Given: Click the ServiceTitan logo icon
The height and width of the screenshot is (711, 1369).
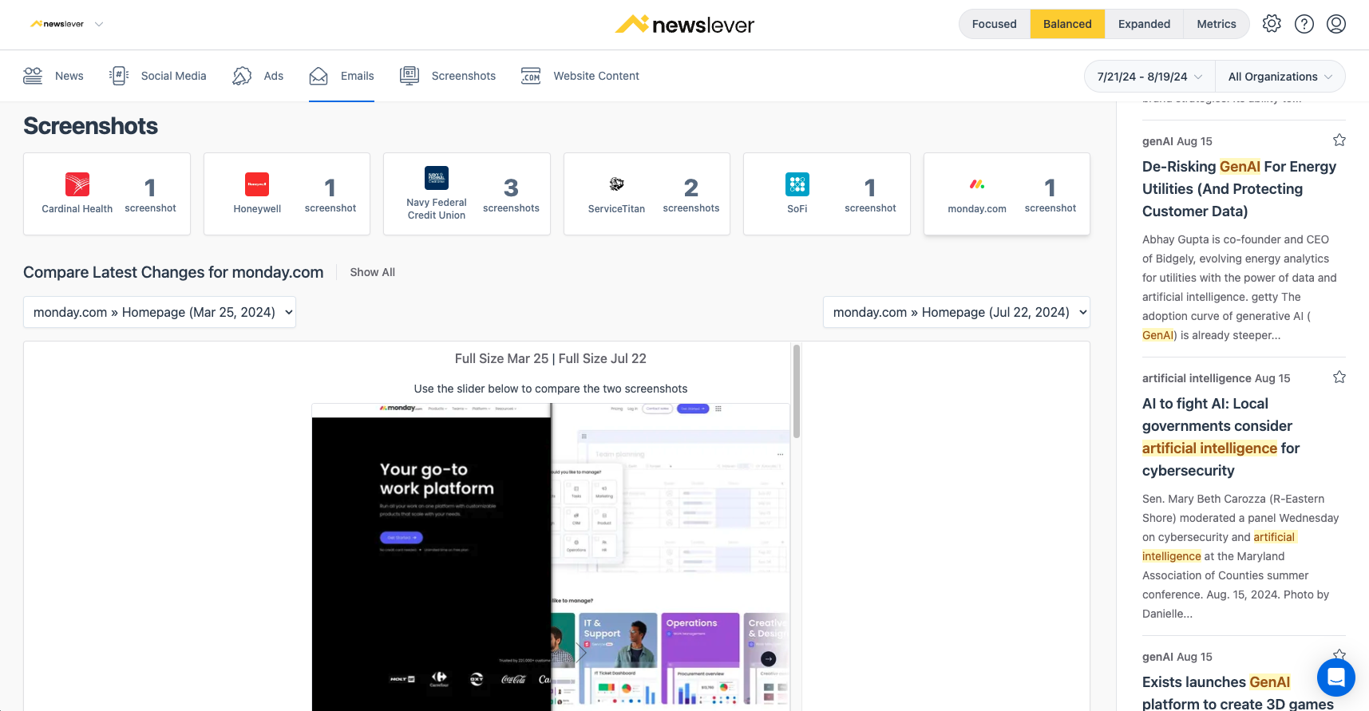Looking at the screenshot, I should pyautogui.click(x=616, y=184).
